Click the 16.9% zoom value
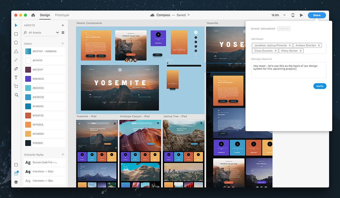 point(275,15)
